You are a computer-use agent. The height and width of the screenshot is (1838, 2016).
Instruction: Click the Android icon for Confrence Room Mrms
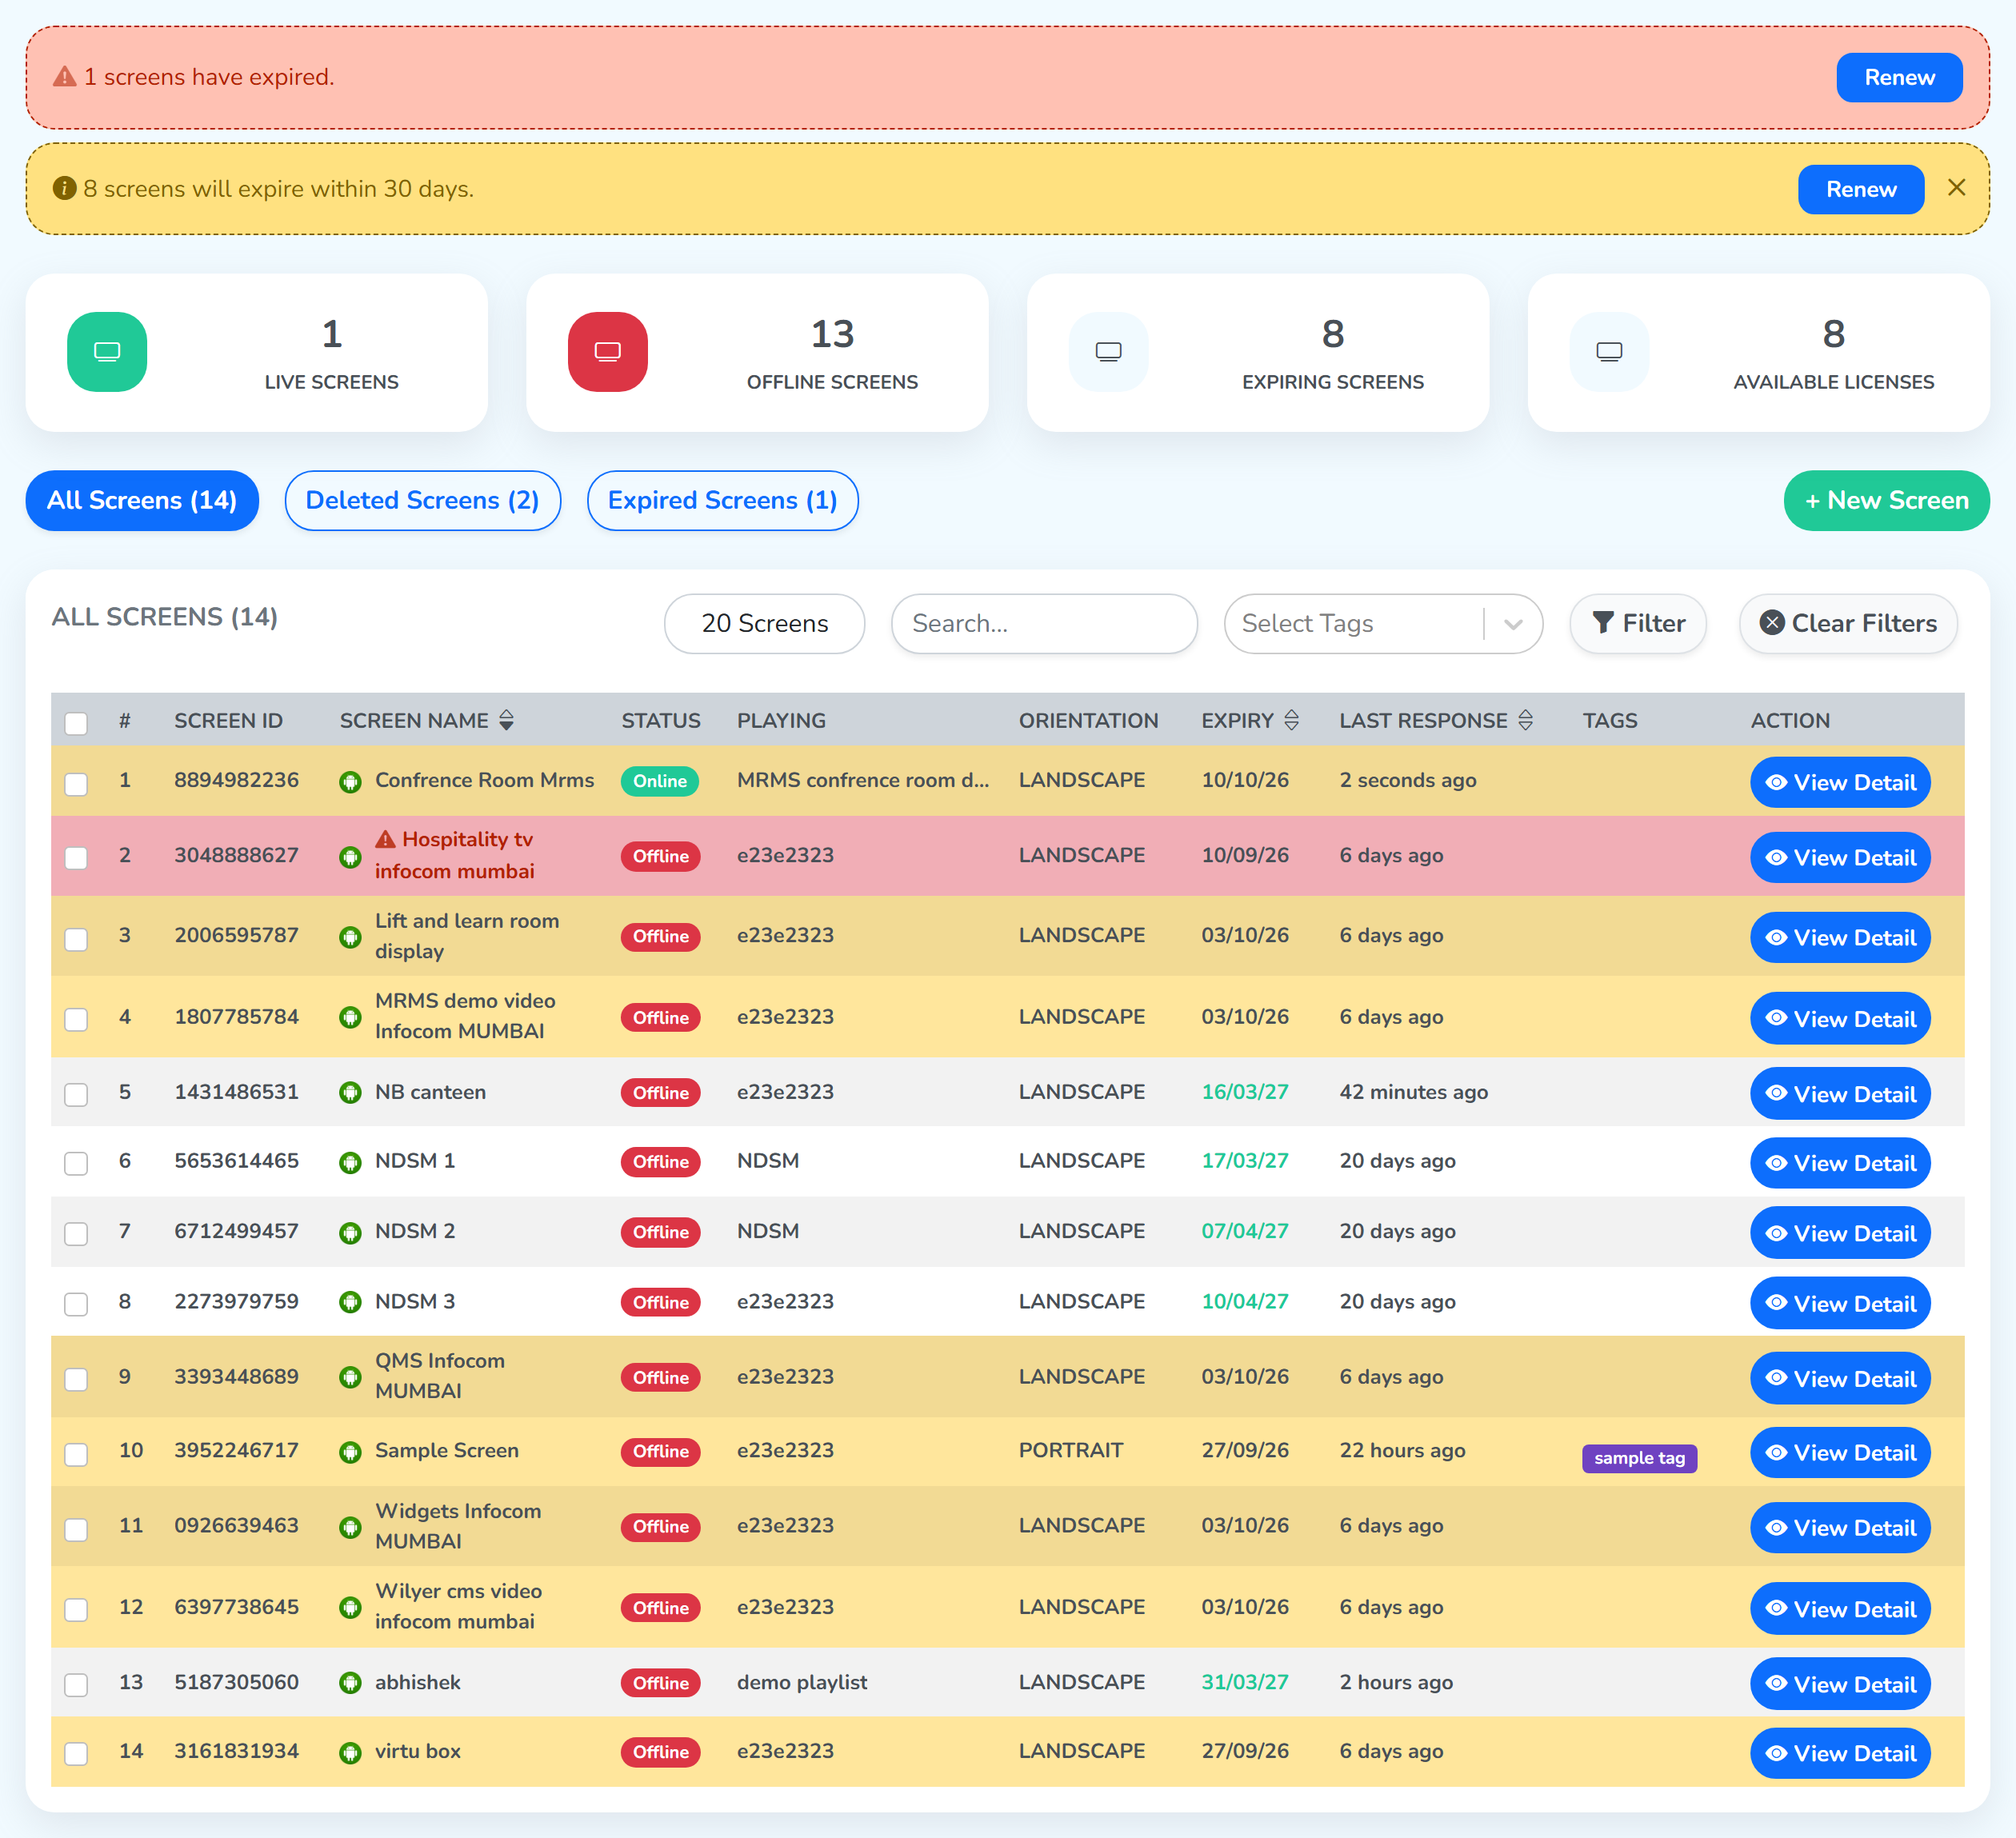350,782
